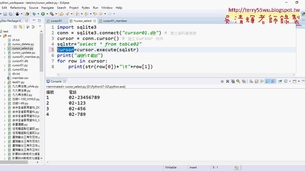Select cursor02.py in Package Explorer
The image size is (305, 171).
[20, 69]
